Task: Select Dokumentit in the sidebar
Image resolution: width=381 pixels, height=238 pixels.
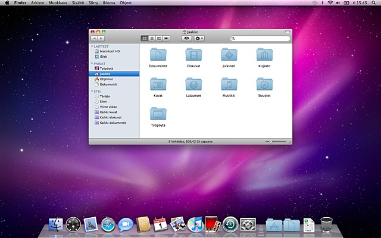Action: (x=114, y=84)
